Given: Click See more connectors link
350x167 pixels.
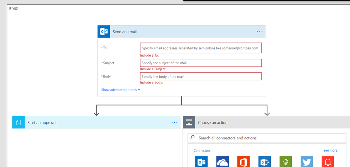Looking at the screenshot, I should point(330,150).
